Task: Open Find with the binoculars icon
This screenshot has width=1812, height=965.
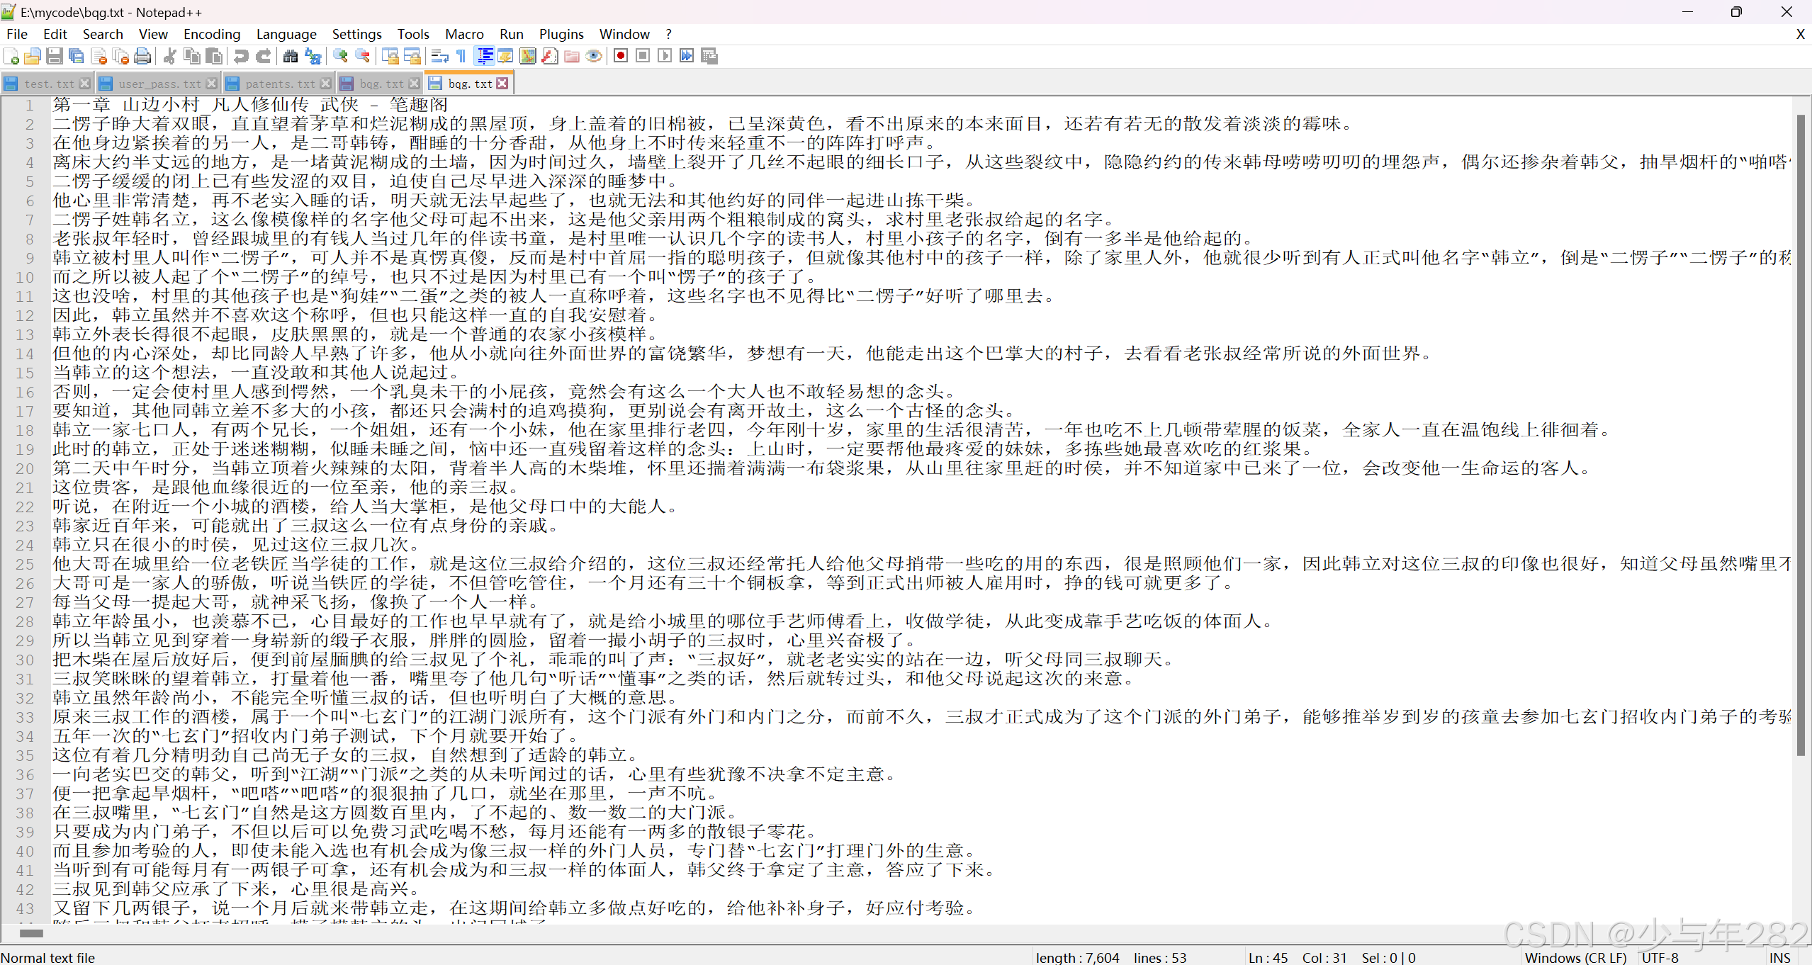Action: (x=291, y=56)
